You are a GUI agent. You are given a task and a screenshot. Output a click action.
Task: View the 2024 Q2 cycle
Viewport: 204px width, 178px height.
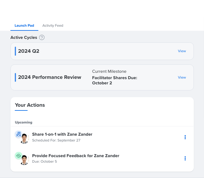click(x=182, y=51)
